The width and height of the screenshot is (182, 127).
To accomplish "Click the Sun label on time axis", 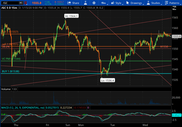I will click(68, 125).
